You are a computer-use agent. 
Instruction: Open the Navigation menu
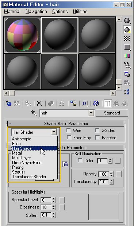tap(36, 12)
